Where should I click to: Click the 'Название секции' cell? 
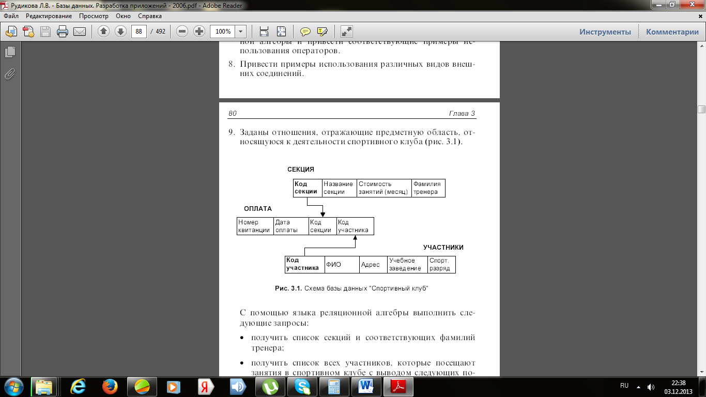click(339, 188)
